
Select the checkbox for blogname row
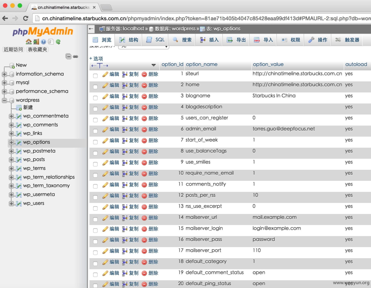(x=95, y=98)
